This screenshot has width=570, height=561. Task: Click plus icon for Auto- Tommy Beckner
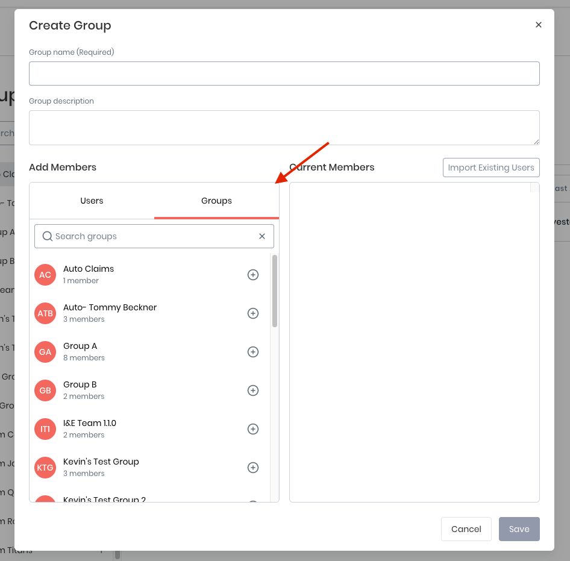tap(253, 313)
